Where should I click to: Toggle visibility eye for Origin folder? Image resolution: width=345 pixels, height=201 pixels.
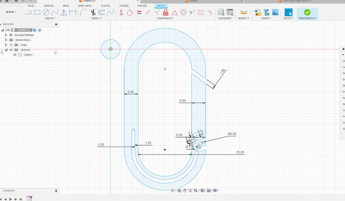coord(11,45)
